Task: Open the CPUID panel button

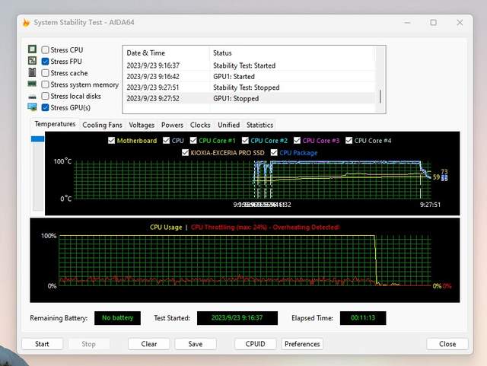Action: [x=256, y=344]
